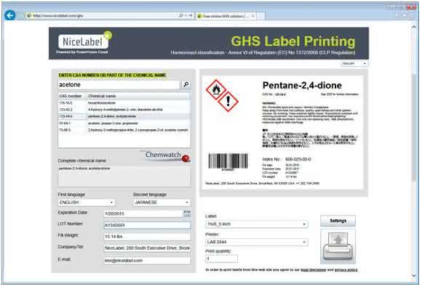Expand the Label size dropdown
This screenshot has width=422, height=286.
[257, 224]
